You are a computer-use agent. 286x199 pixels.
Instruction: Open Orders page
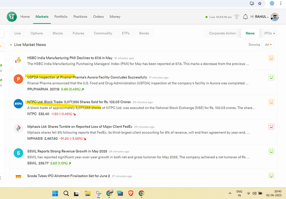pyautogui.click(x=98, y=17)
